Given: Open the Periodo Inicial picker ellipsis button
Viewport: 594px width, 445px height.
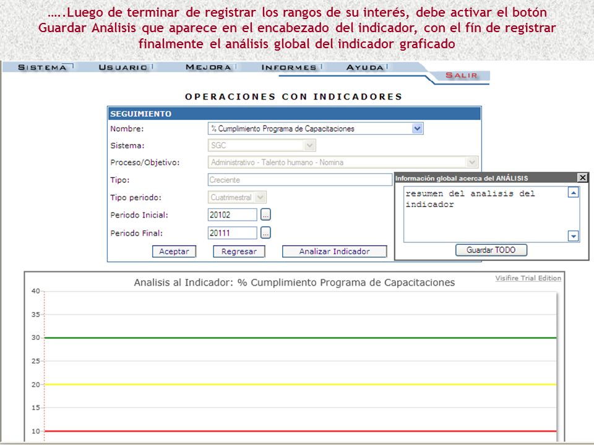Looking at the screenshot, I should click(265, 215).
